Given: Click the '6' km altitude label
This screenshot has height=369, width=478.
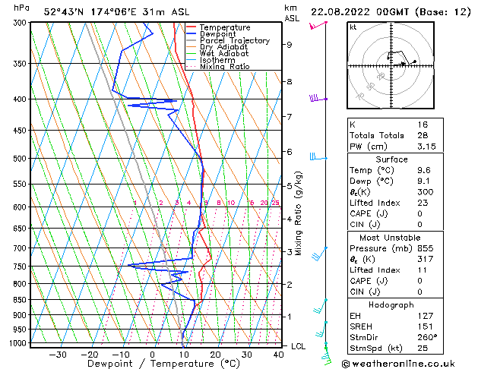Looking at the screenshot, I should pos(289,152).
